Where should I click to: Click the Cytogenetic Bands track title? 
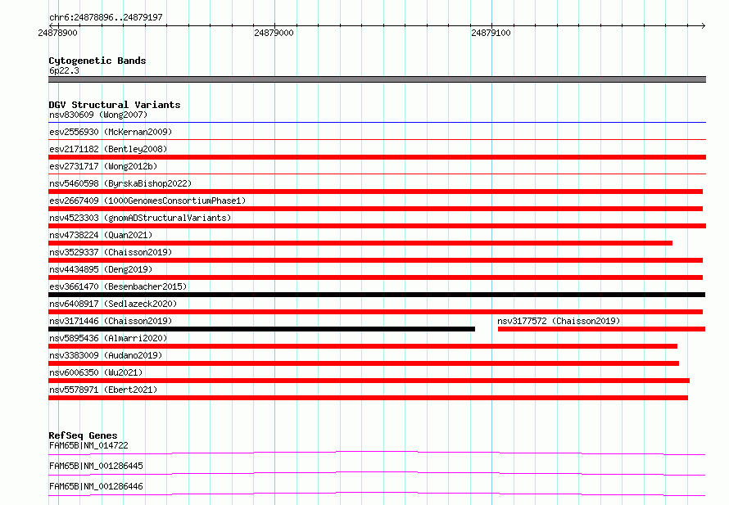[x=97, y=61]
